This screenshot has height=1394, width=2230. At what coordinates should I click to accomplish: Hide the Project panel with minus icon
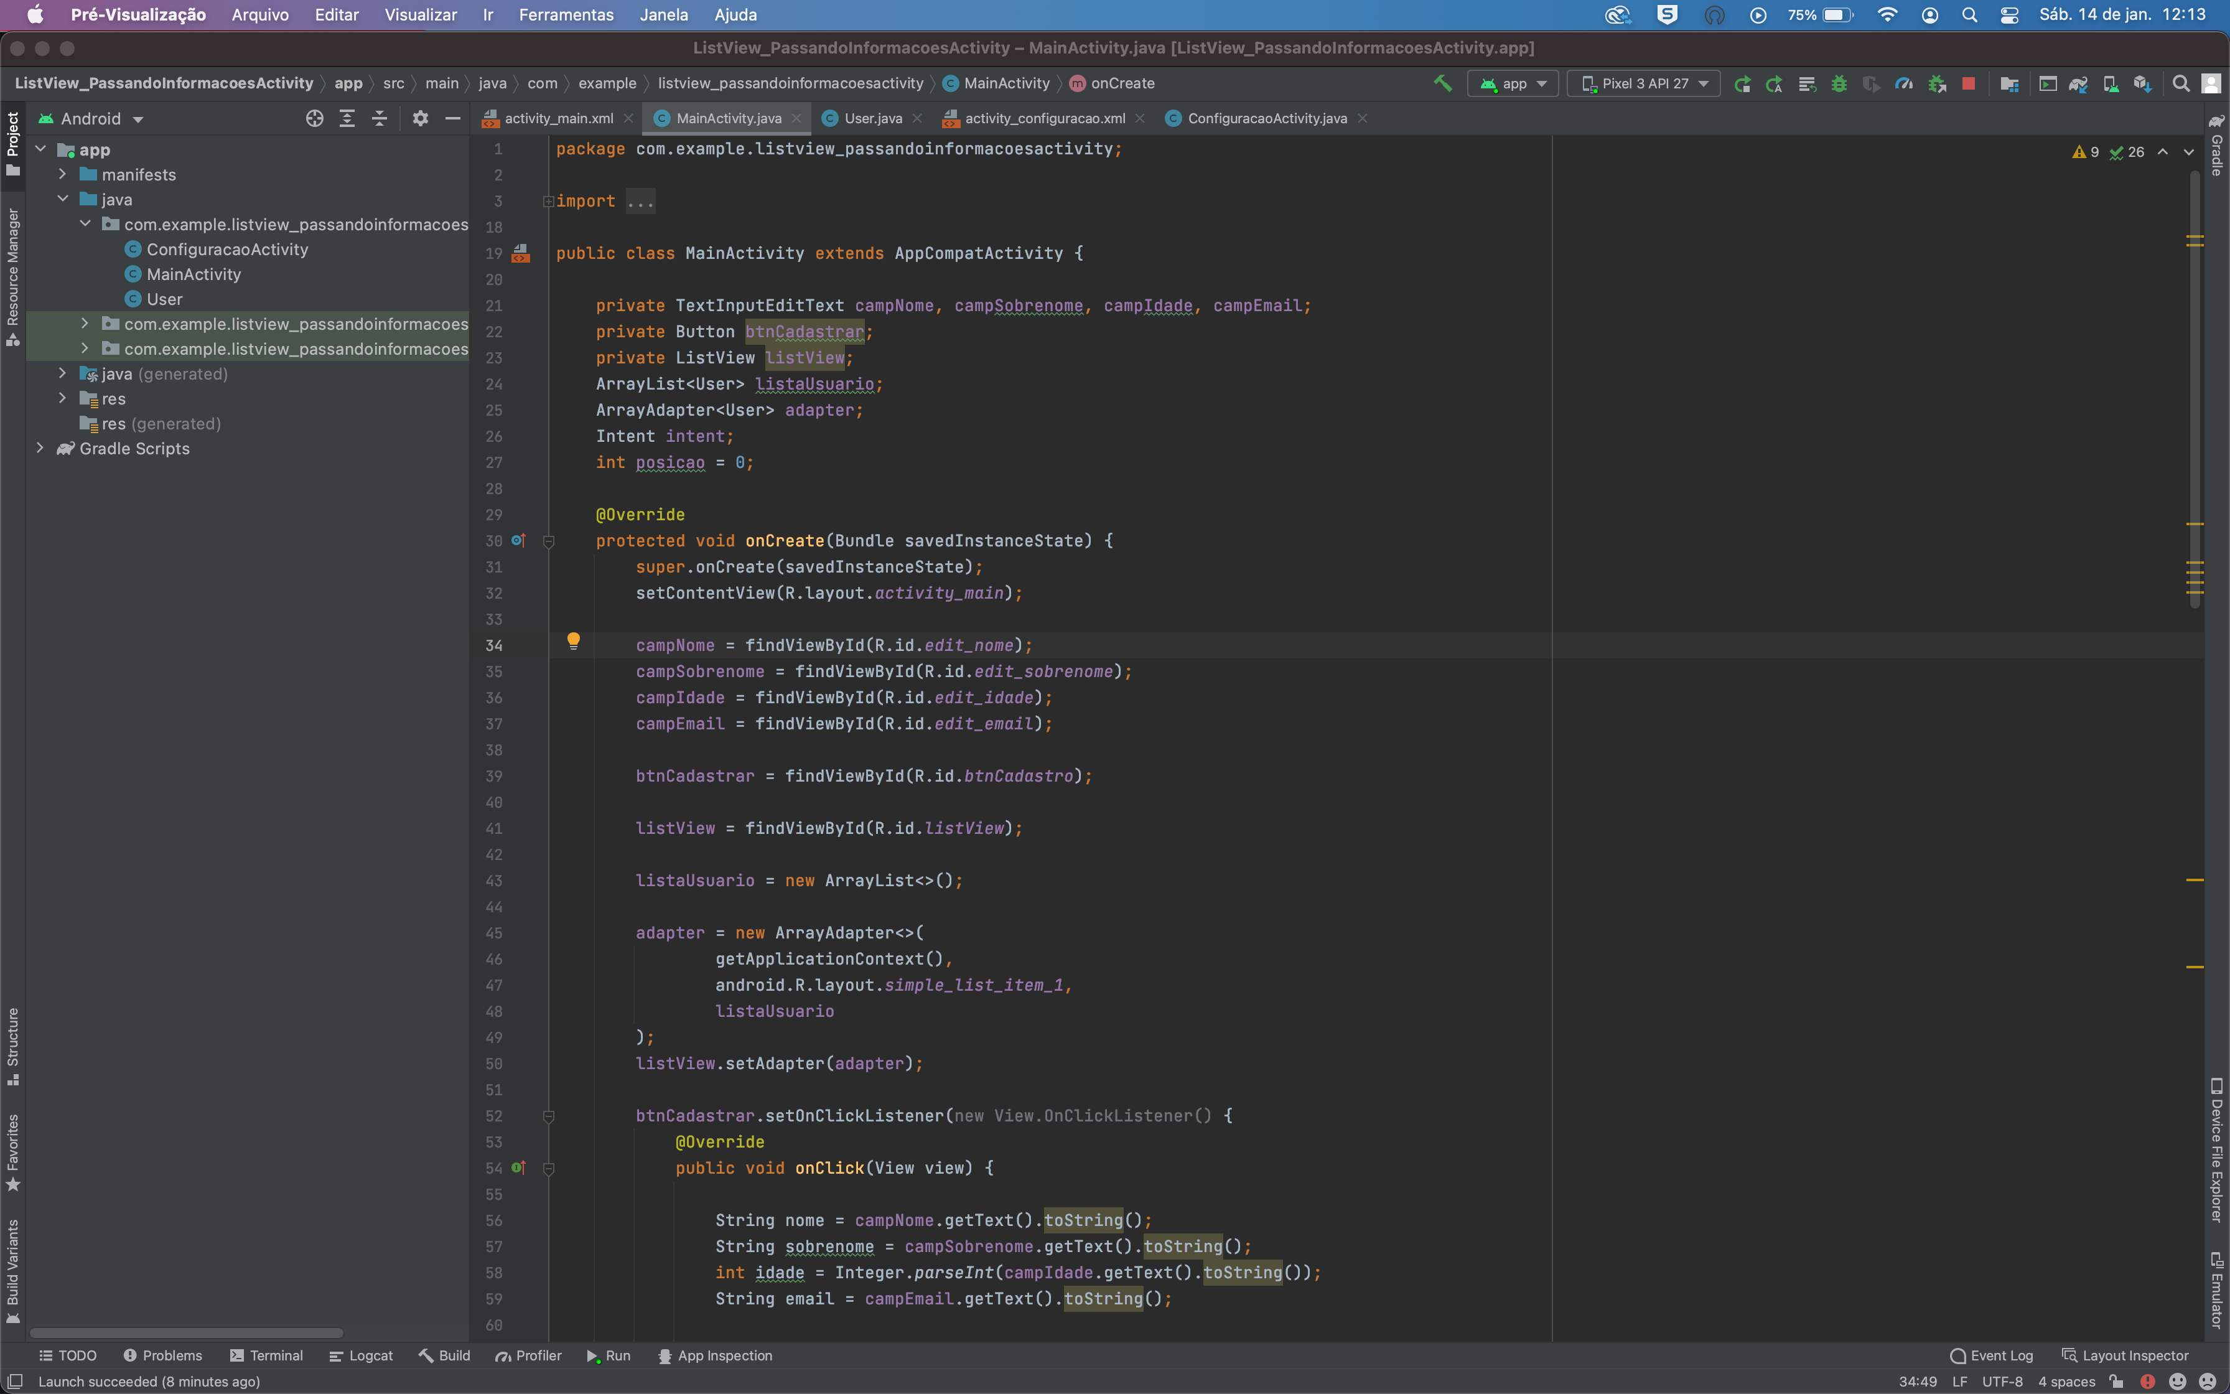452,118
